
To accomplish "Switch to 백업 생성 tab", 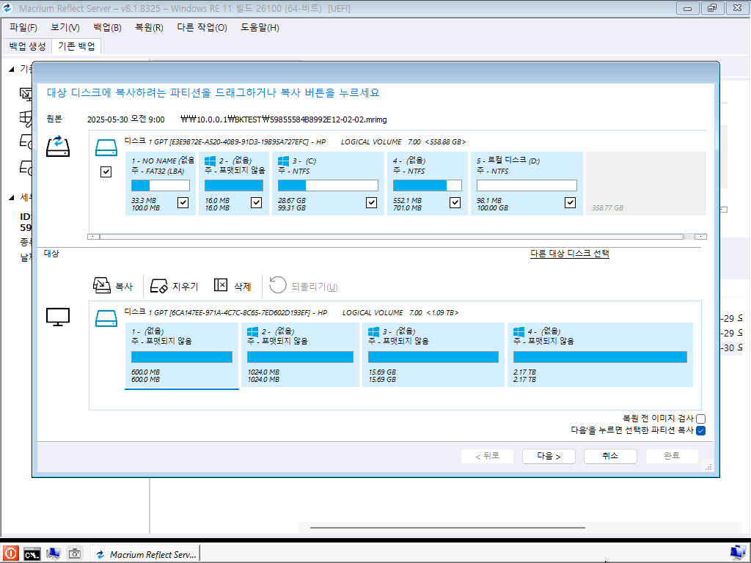I will coord(27,46).
